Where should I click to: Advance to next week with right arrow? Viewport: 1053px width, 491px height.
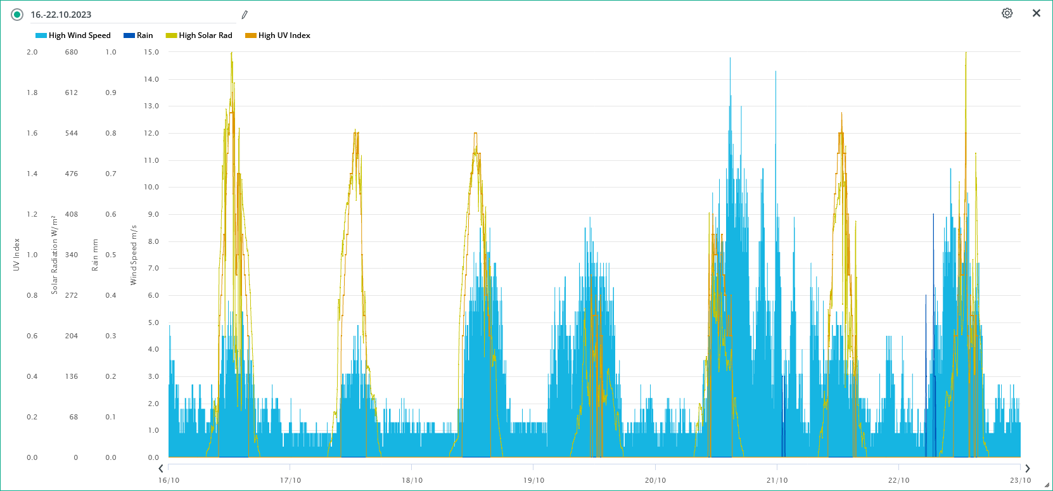pos(1028,469)
